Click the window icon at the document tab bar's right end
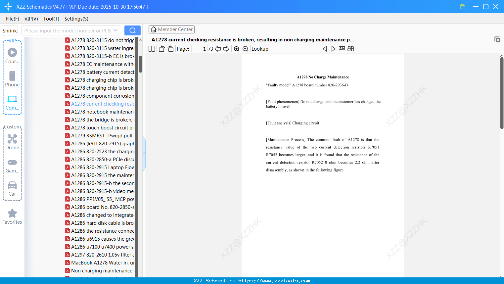 coord(497,39)
